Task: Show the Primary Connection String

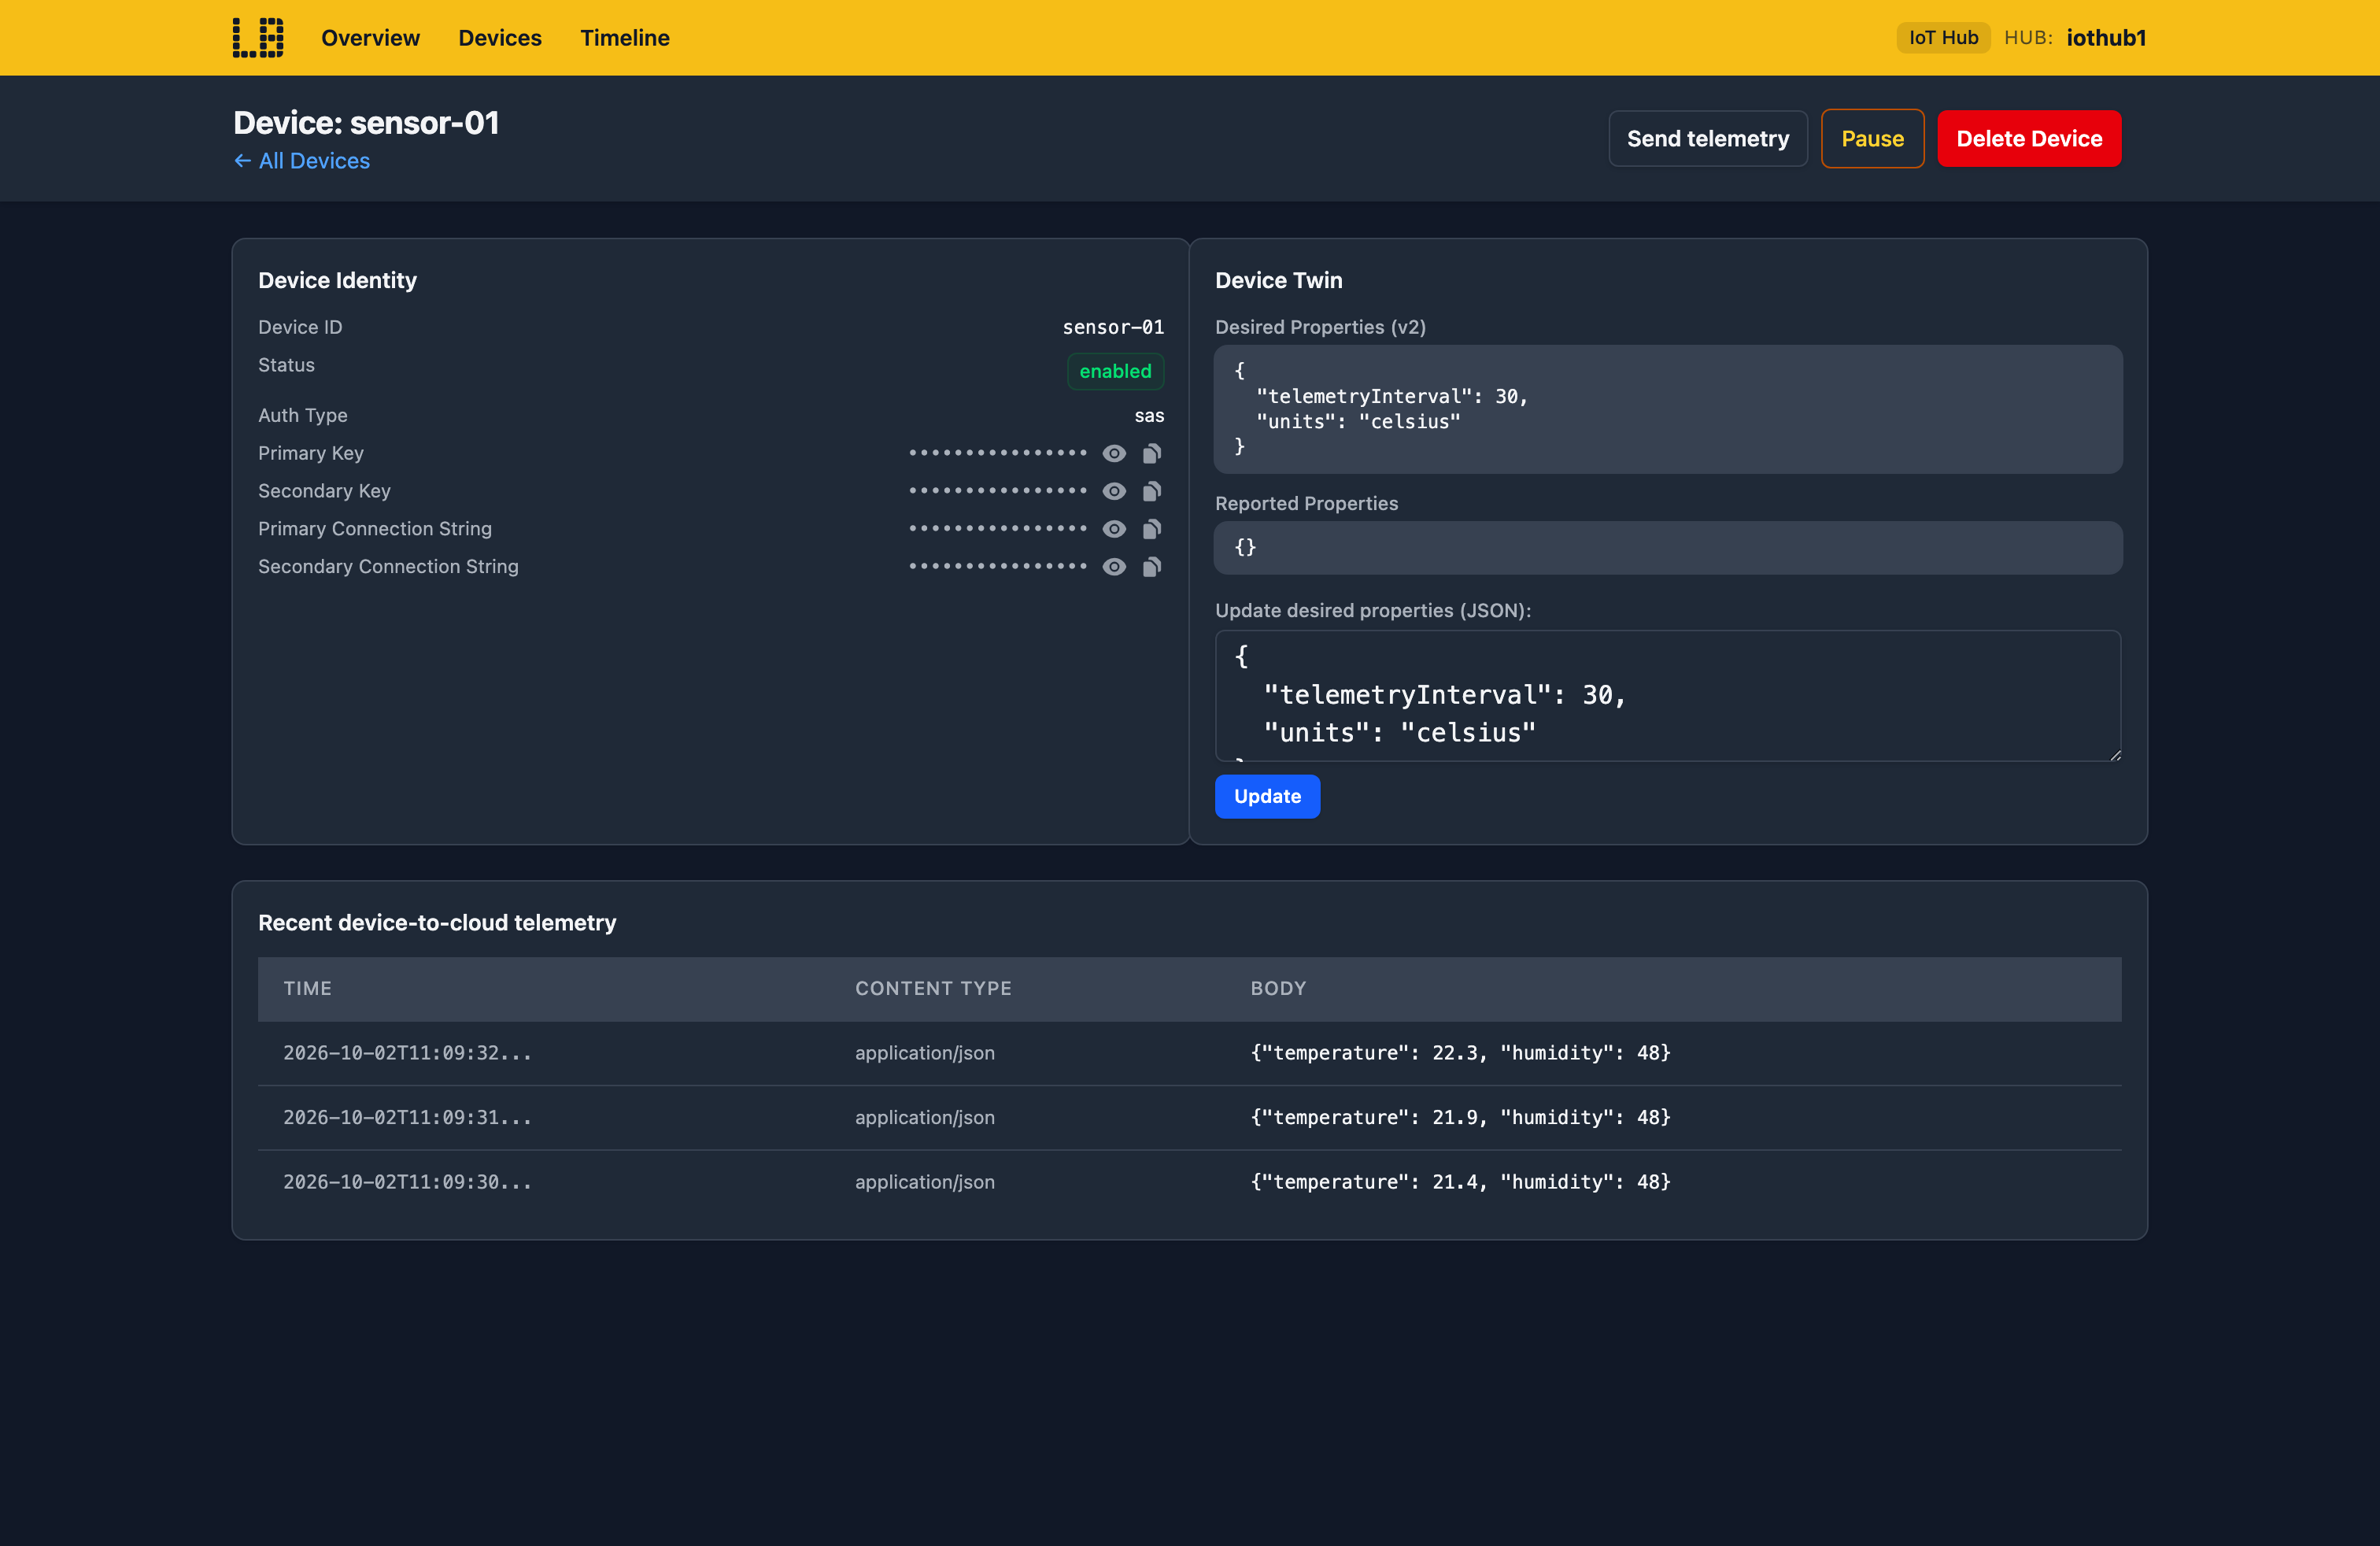Action: coord(1114,529)
